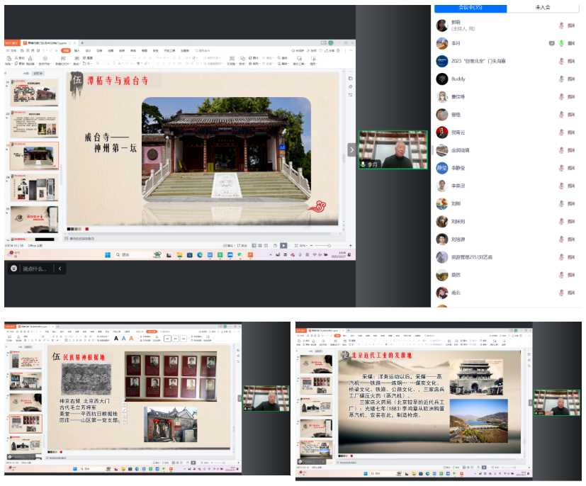The height and width of the screenshot is (486, 586).
Task: Toggle 李月's green microphone icon
Action: pos(561,43)
